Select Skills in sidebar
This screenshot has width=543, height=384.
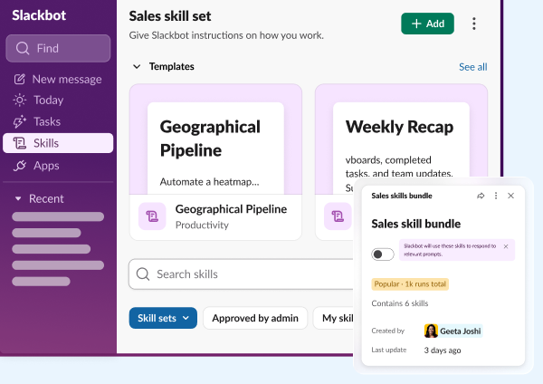coord(58,143)
